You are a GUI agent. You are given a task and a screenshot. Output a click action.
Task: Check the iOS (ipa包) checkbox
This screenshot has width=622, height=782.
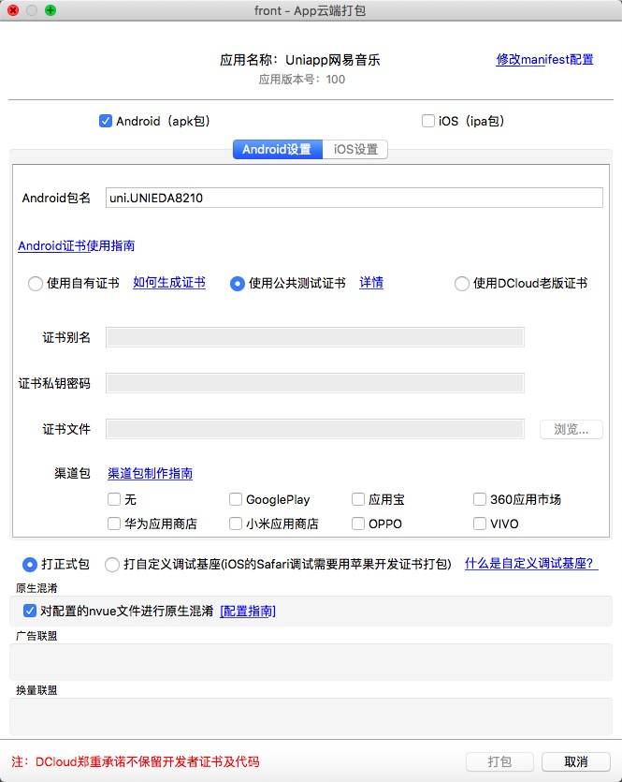(428, 121)
